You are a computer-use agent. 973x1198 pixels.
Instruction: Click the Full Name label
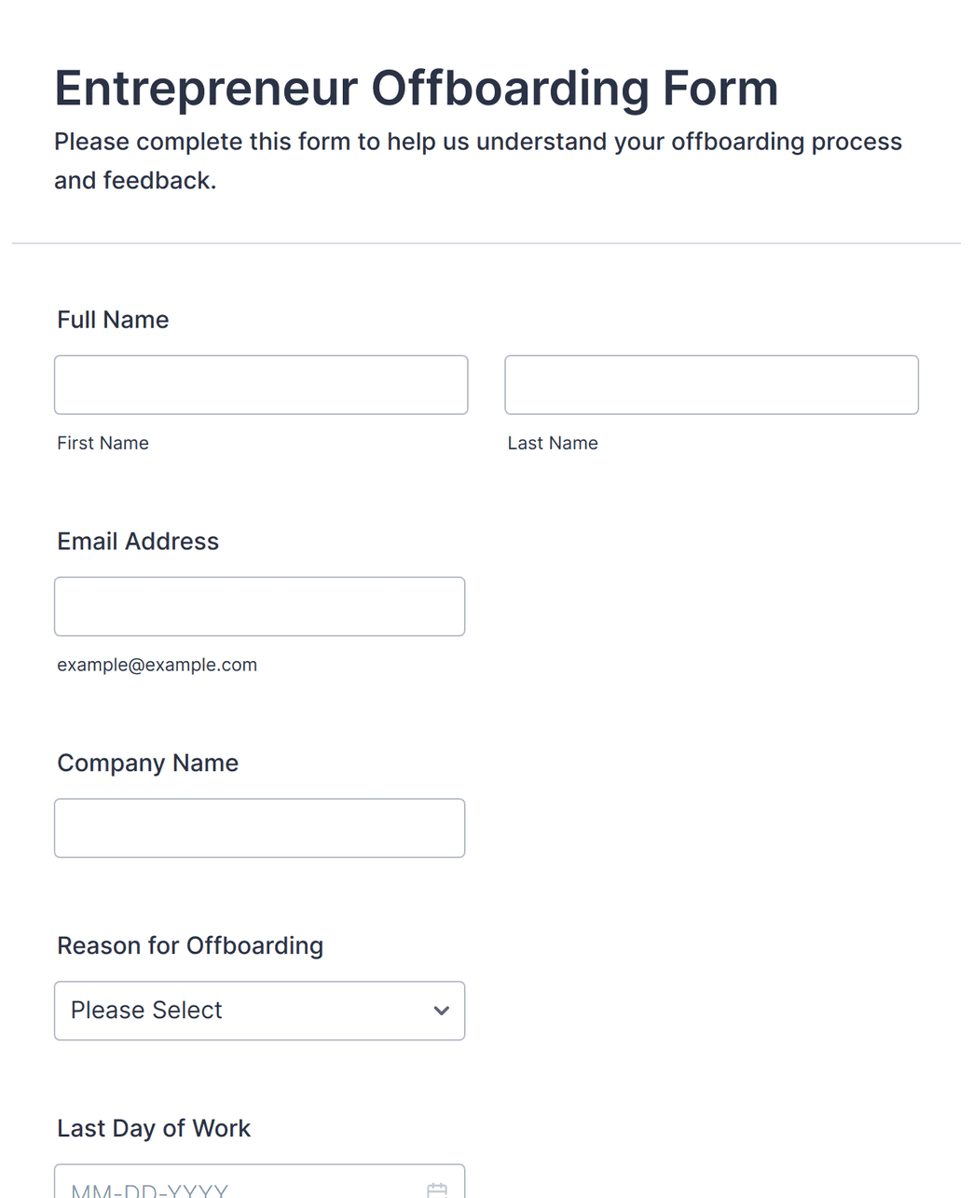113,320
